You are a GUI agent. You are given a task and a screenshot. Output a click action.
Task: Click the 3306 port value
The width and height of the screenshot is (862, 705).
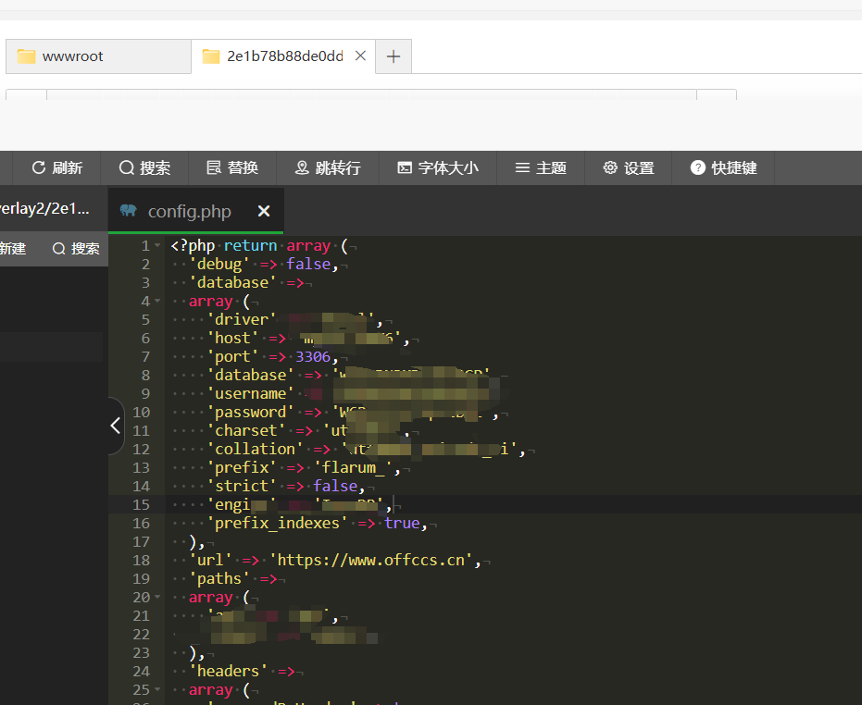pos(313,356)
